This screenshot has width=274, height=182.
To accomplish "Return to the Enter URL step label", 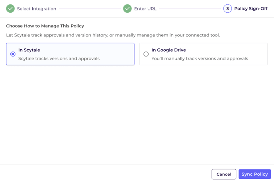I will point(145,9).
